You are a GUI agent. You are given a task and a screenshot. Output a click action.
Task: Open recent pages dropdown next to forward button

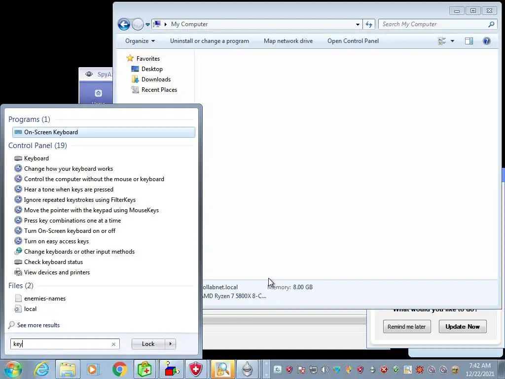click(147, 24)
